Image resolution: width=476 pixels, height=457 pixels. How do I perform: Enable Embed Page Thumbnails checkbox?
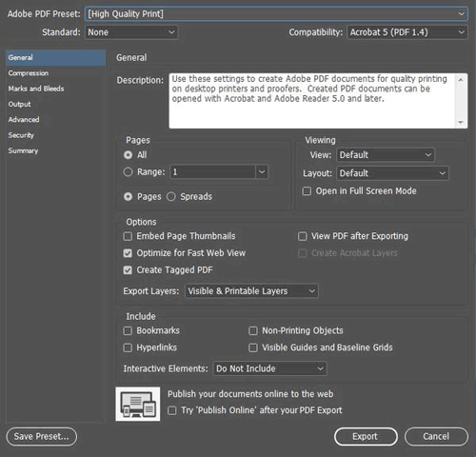point(128,236)
